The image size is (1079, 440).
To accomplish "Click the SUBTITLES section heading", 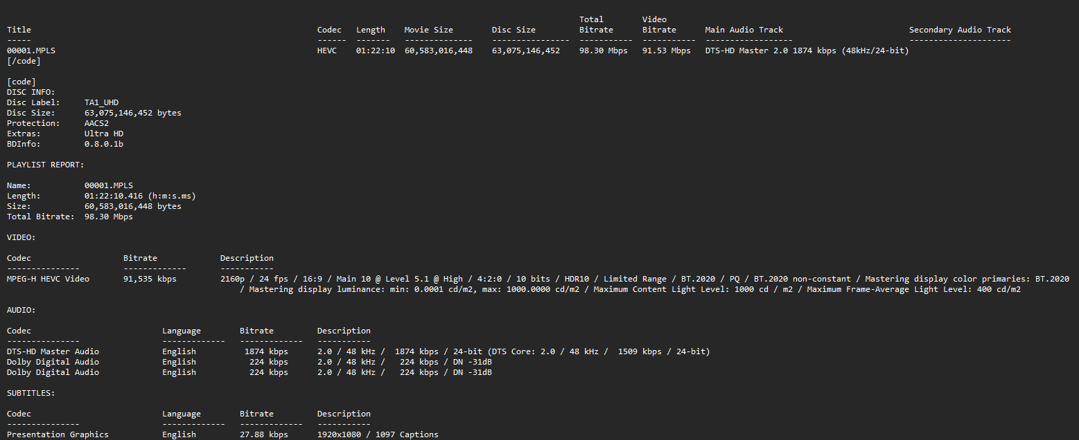I will (x=31, y=393).
